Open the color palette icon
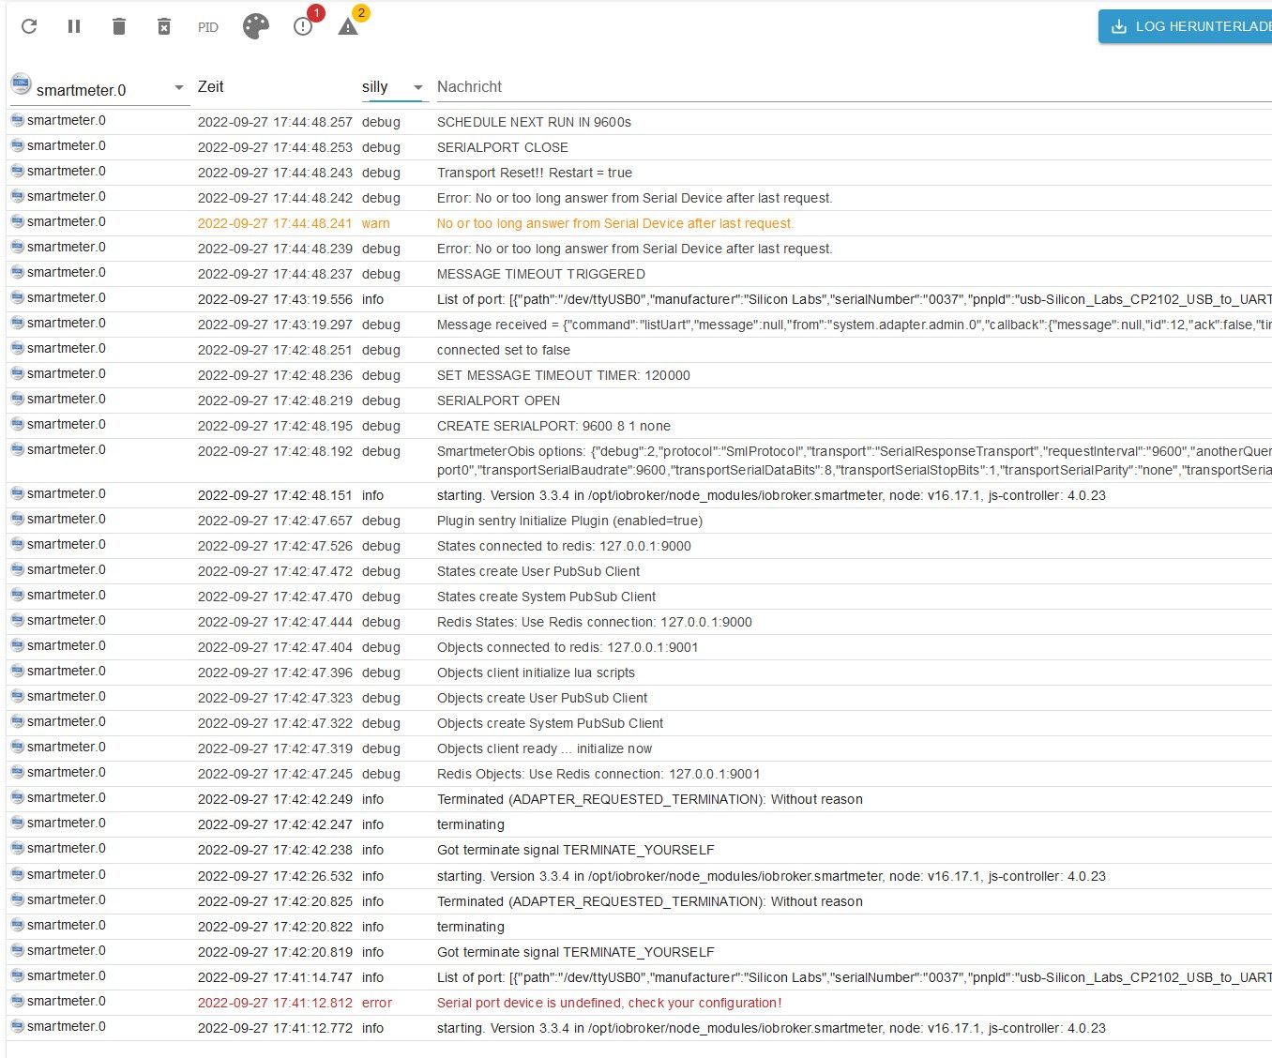 click(x=256, y=26)
